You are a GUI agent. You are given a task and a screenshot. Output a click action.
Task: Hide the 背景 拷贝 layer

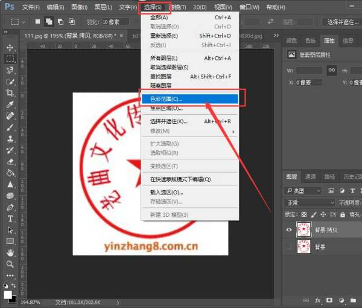pos(289,229)
